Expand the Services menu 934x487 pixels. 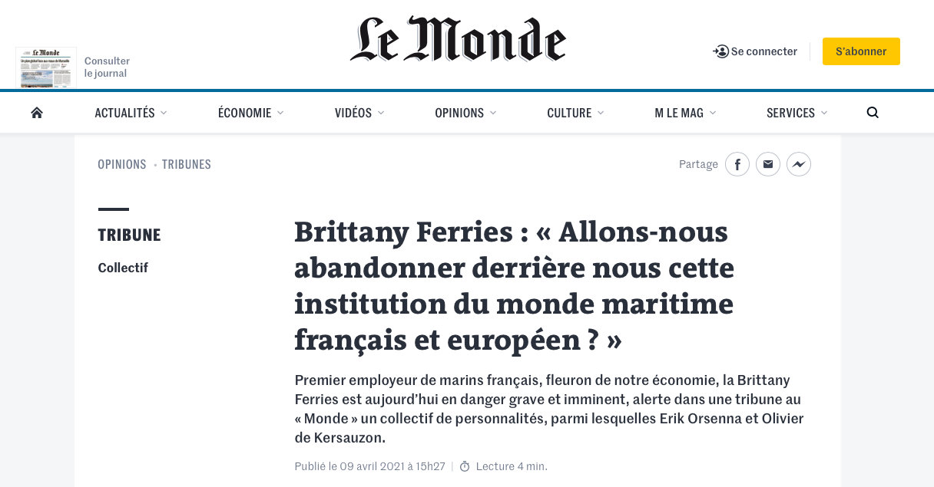pyautogui.click(x=797, y=113)
